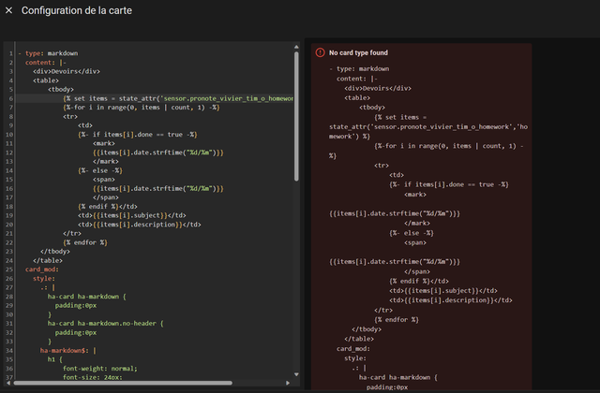Image resolution: width=600 pixels, height=393 pixels.
Task: Click the state_attr sensor line in the preview
Action: [428, 127]
